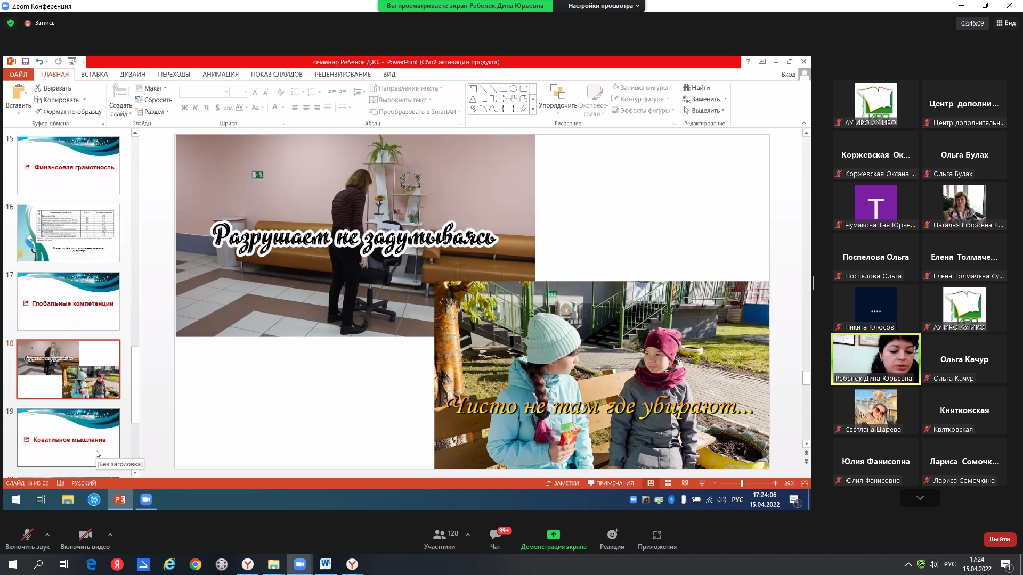Image resolution: width=1023 pixels, height=575 pixels.
Task: Open the ВСТАВКА ribbon tab
Action: (x=94, y=75)
